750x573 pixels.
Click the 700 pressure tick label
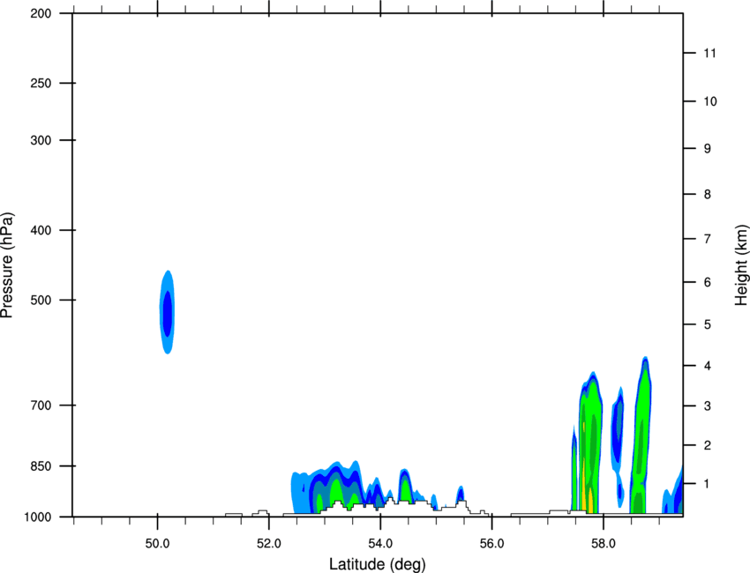tap(41, 406)
